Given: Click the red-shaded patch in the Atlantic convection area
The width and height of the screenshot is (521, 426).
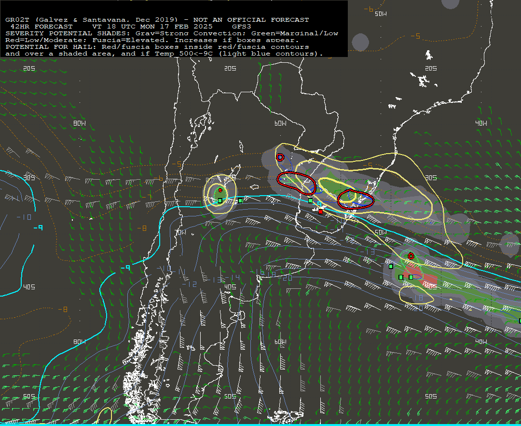Looking at the screenshot, I should click(x=419, y=275).
